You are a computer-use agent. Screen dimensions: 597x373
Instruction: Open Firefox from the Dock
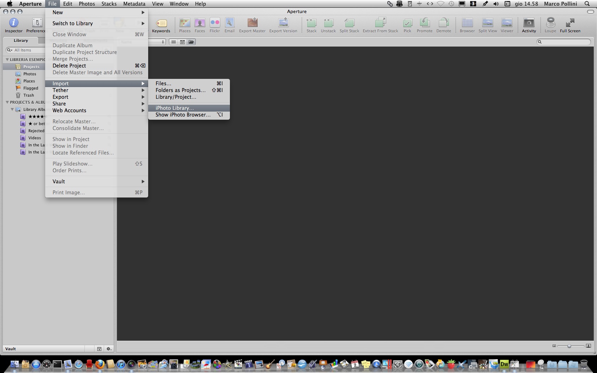tap(100, 364)
